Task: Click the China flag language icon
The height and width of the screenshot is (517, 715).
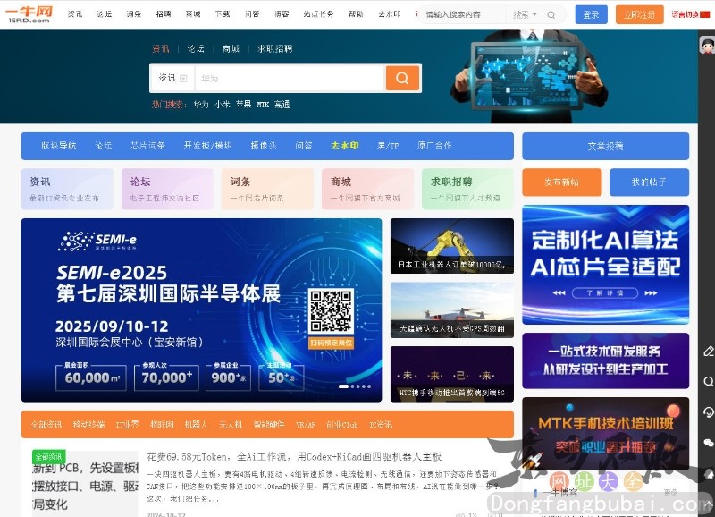Action: pyautogui.click(x=705, y=14)
